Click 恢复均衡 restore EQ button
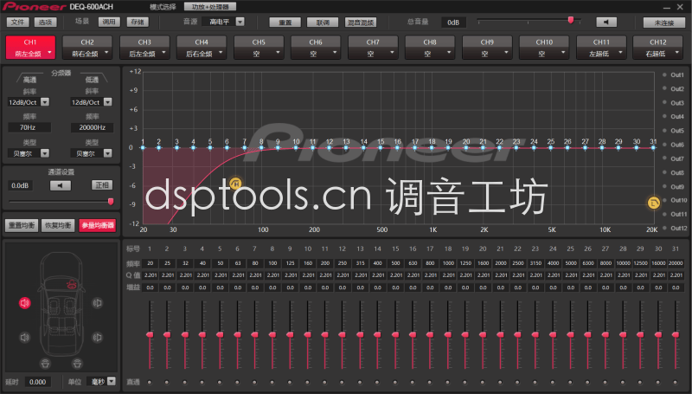692x394 pixels. coord(58,225)
